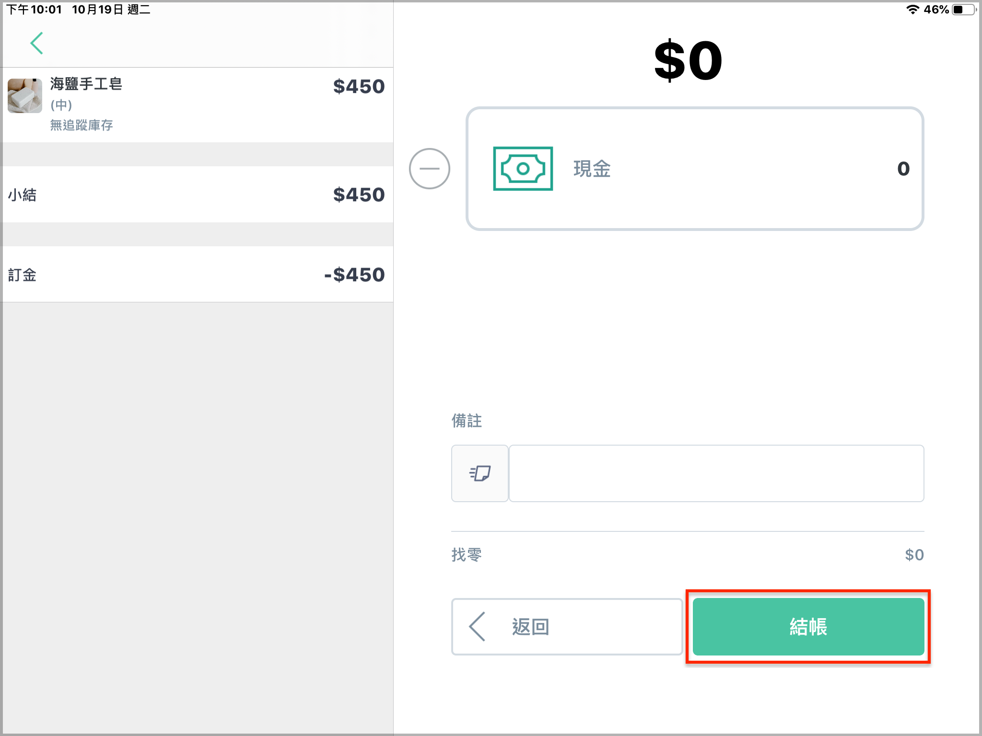Tap the green back chevron at top left

coord(37,43)
